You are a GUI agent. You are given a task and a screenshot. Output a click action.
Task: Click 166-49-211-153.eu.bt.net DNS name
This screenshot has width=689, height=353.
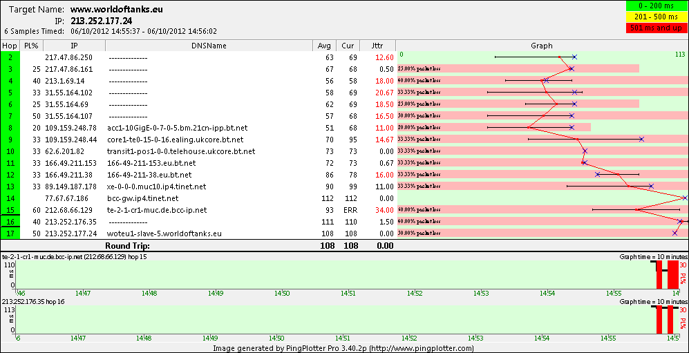tap(151, 163)
